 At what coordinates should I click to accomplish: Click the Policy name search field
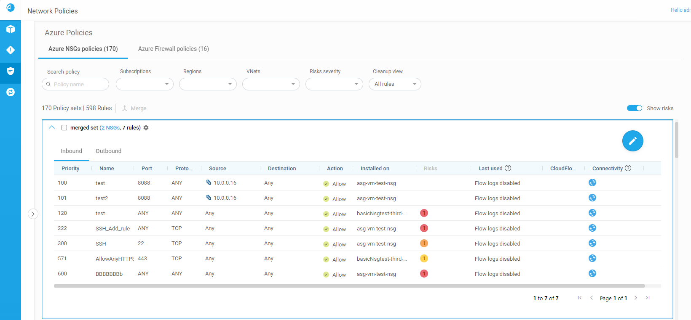75,84
